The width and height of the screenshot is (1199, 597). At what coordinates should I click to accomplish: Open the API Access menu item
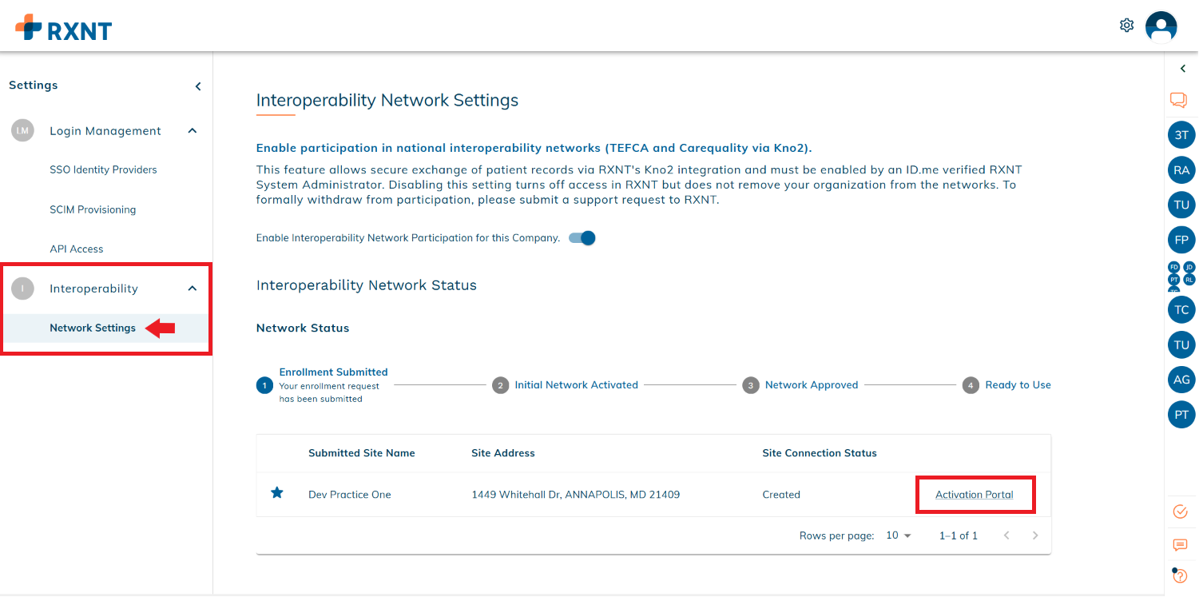[x=77, y=249]
